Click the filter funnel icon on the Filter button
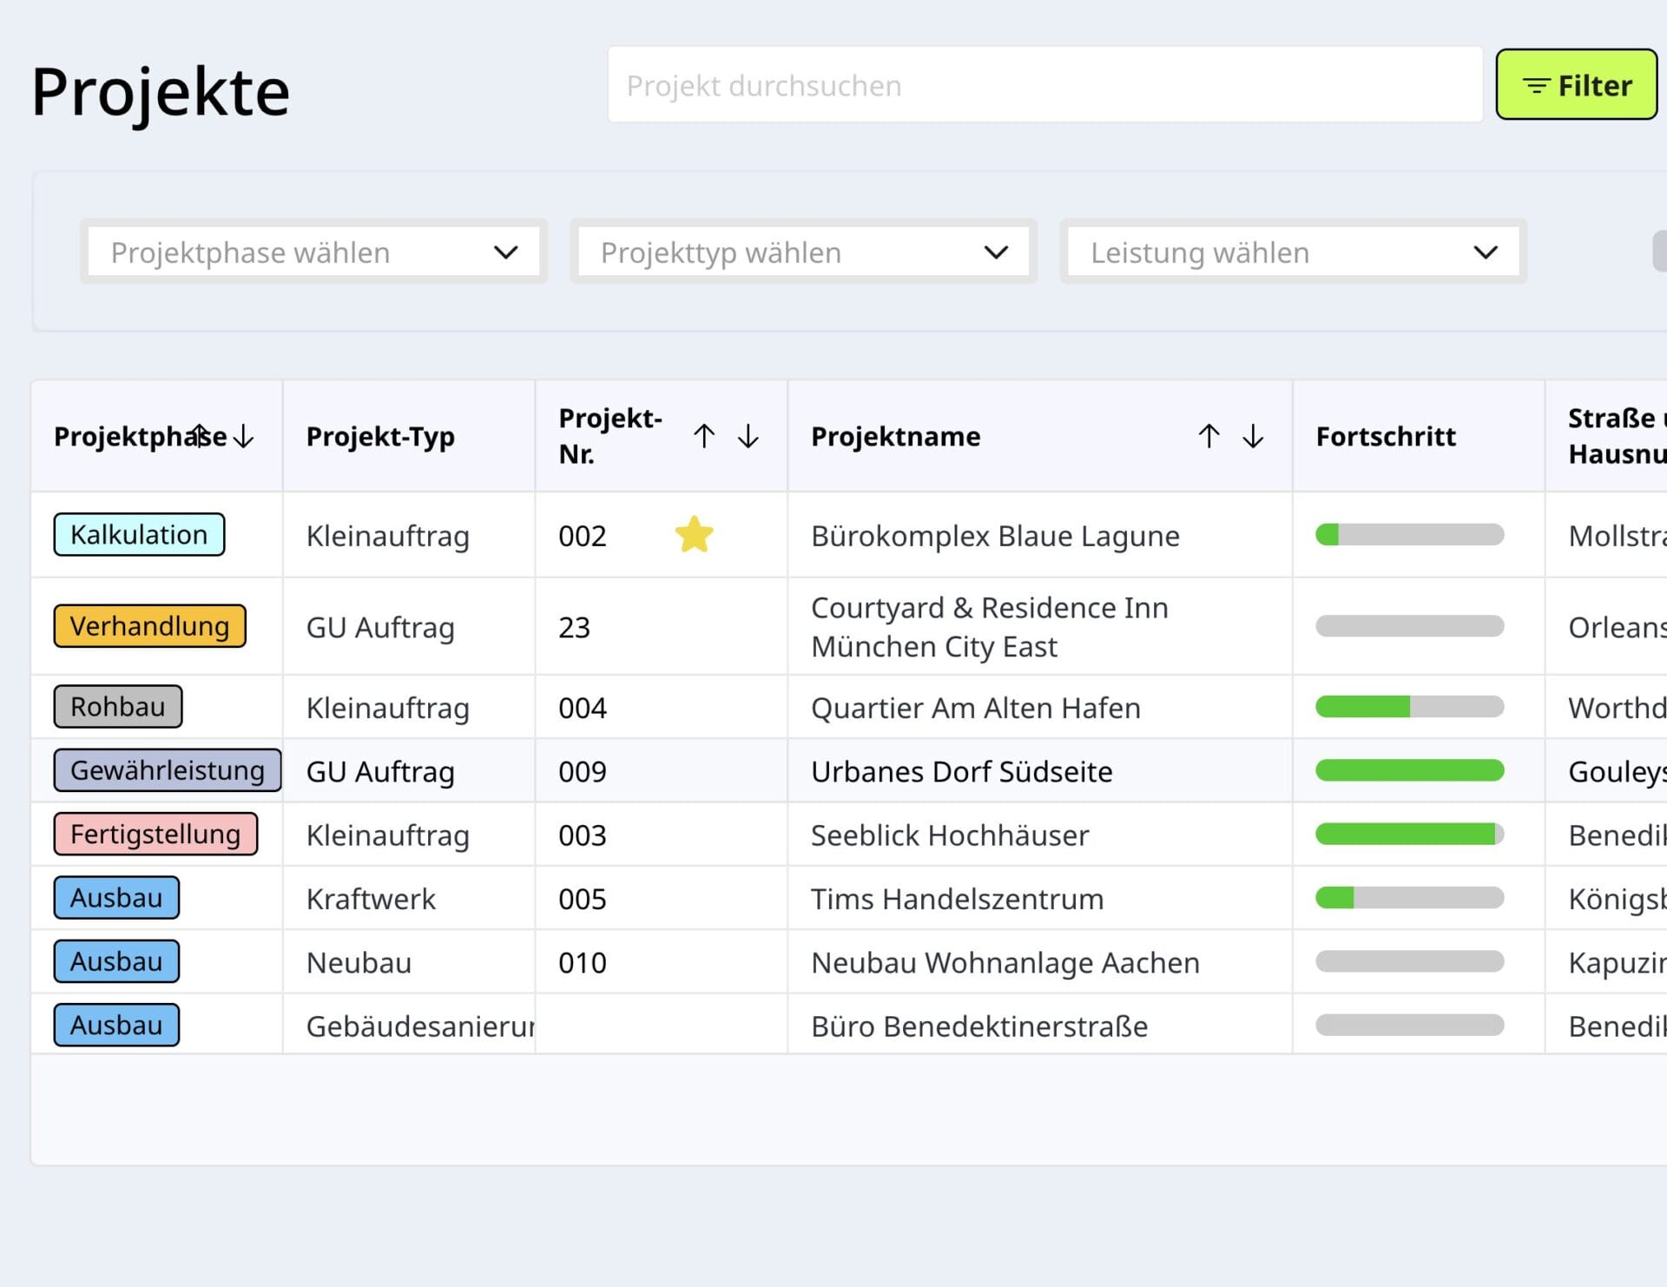This screenshot has height=1287, width=1667. pos(1535,85)
